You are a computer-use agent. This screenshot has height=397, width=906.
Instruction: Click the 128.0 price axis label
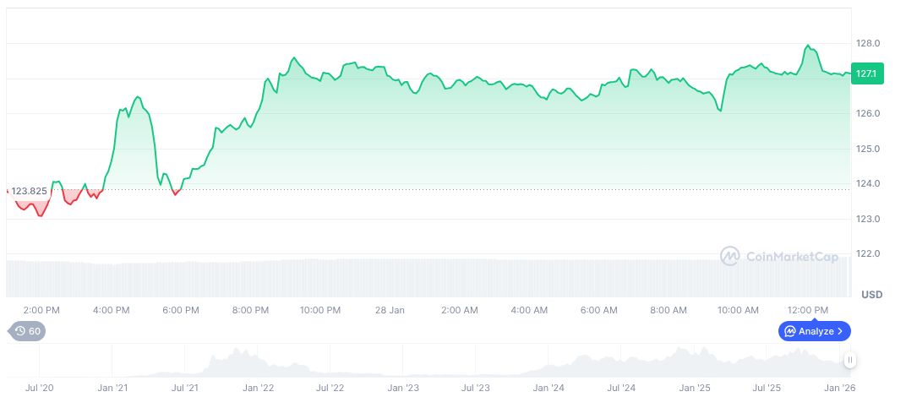pos(870,43)
